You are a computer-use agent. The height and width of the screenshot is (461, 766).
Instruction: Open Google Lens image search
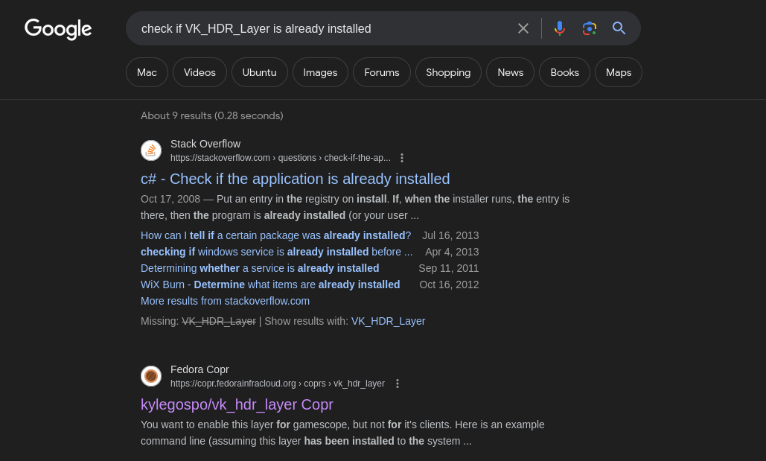coord(589,28)
